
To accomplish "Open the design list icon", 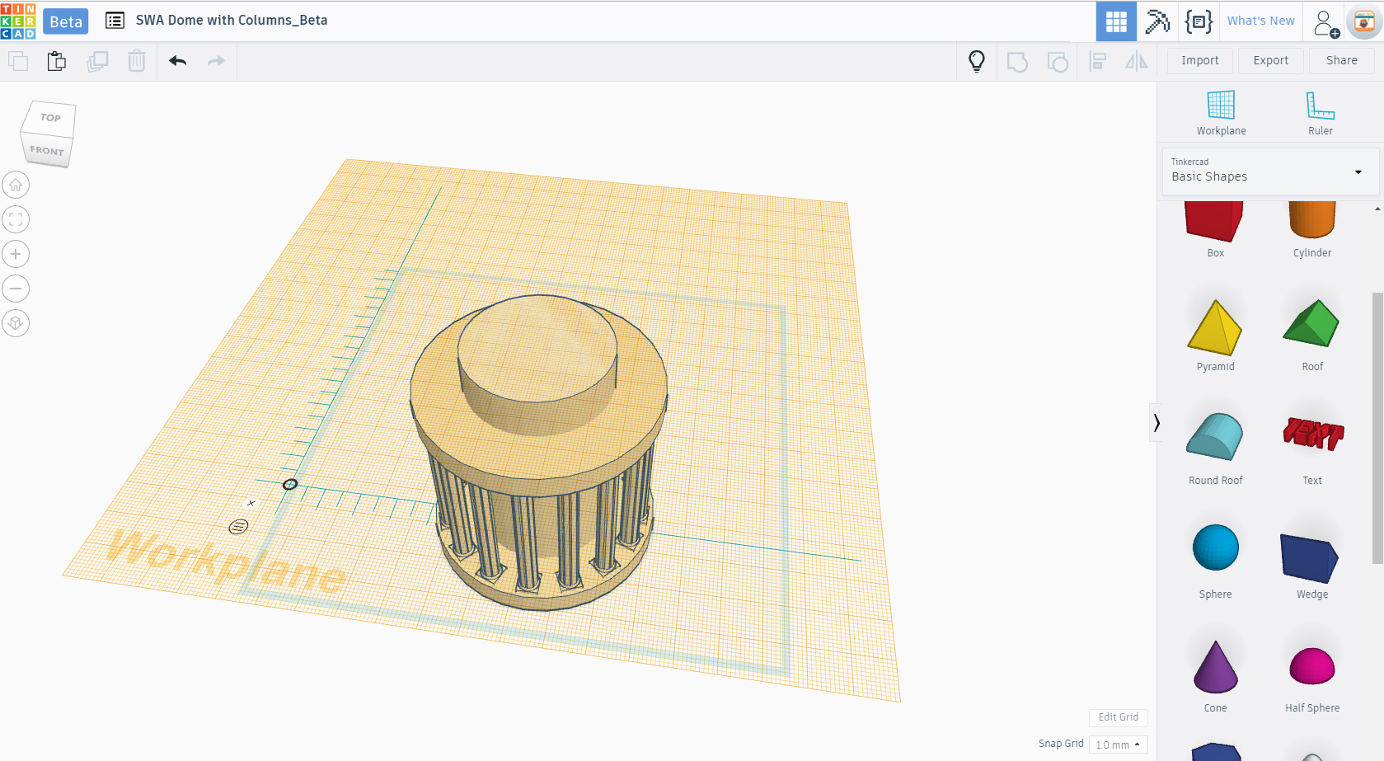I will (115, 21).
